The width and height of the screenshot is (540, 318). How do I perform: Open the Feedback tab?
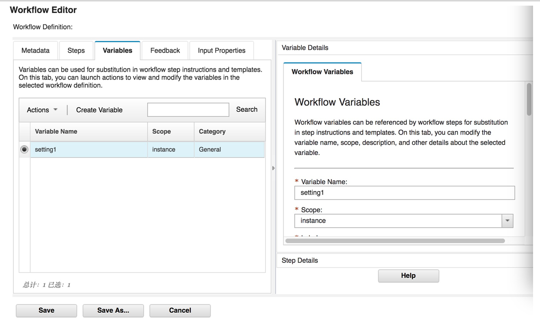tap(165, 50)
